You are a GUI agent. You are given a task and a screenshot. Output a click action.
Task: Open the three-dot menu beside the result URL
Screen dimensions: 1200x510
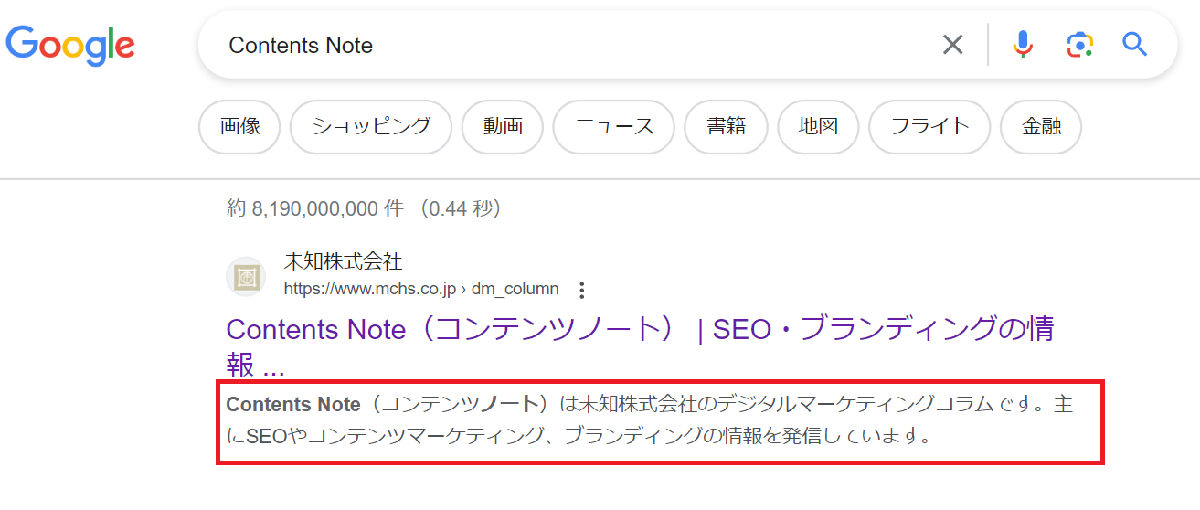(582, 290)
